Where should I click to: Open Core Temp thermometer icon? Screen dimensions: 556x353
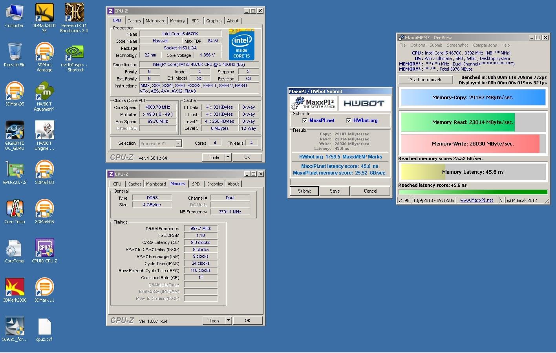coord(15,208)
